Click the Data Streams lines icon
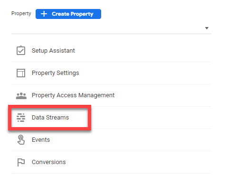 click(21, 118)
